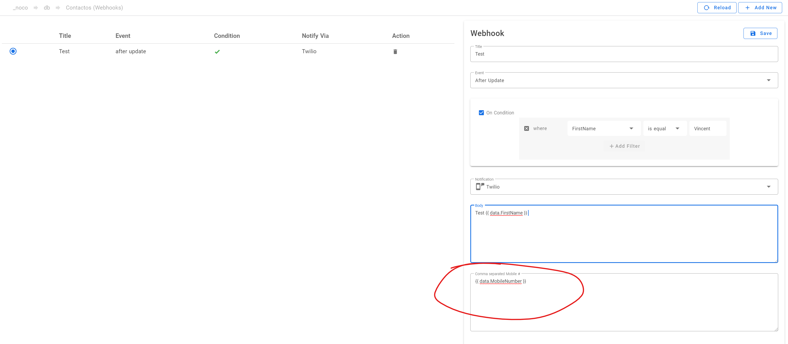
Task: Expand the Notification dropdown showing Twilio
Action: [x=769, y=186]
